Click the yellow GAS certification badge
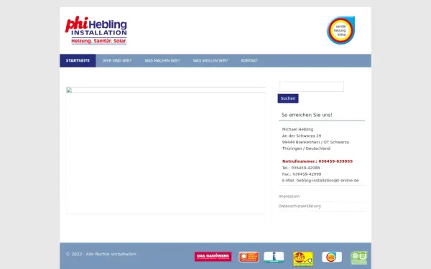Screen dimensions: 431x269 [x=303, y=259]
